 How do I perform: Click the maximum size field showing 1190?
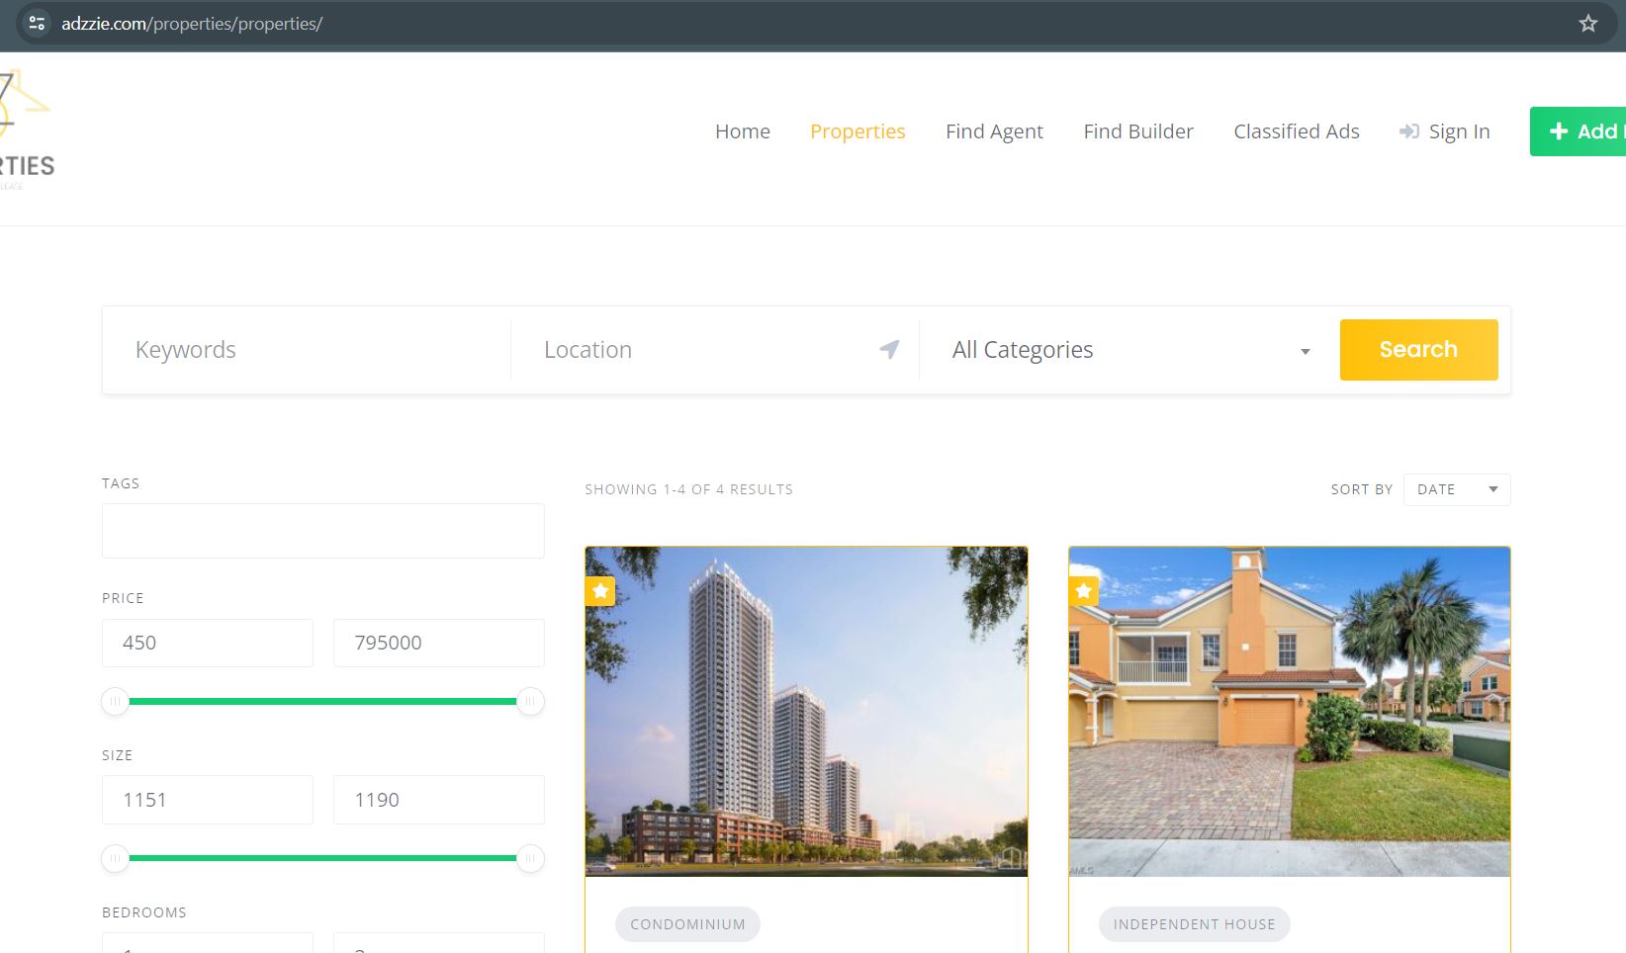click(438, 800)
